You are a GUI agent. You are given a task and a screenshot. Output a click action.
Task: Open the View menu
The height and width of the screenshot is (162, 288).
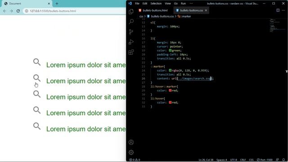pyautogui.click(x=168, y=4)
